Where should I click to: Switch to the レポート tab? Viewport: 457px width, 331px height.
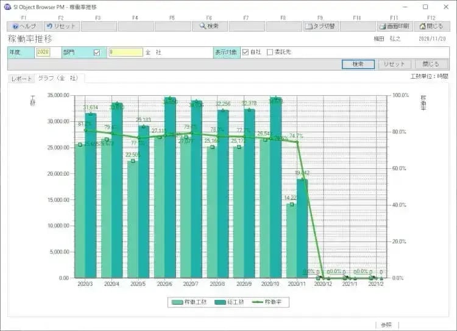point(21,79)
